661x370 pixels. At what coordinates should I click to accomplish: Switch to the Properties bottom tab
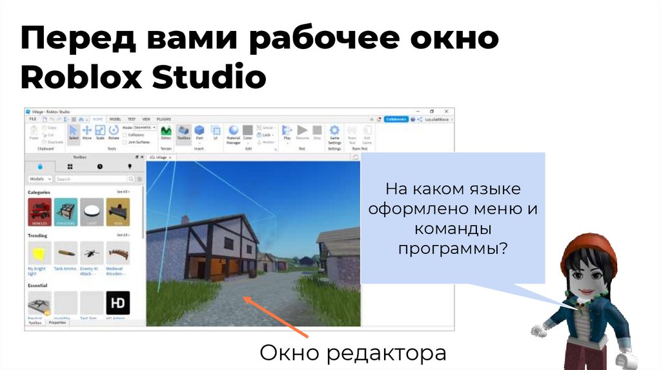tap(57, 323)
